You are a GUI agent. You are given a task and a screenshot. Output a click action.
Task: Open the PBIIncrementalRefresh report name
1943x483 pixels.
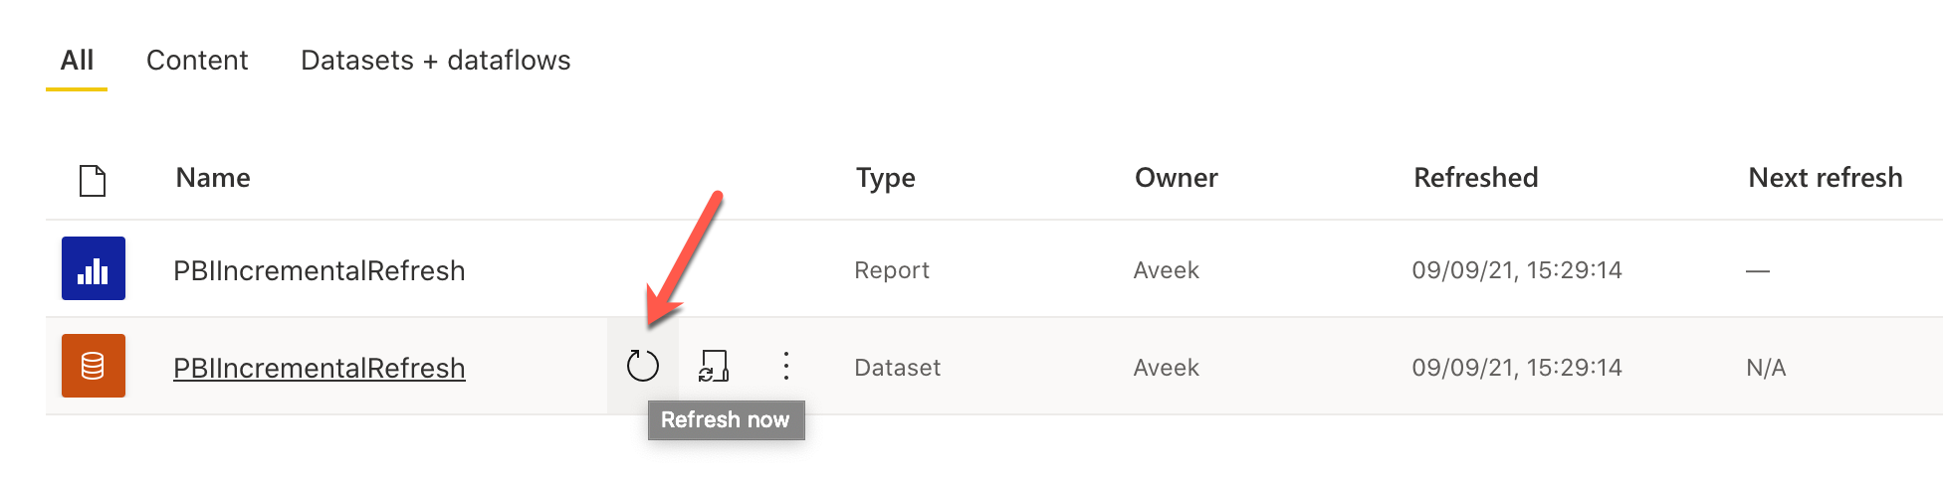(x=319, y=270)
